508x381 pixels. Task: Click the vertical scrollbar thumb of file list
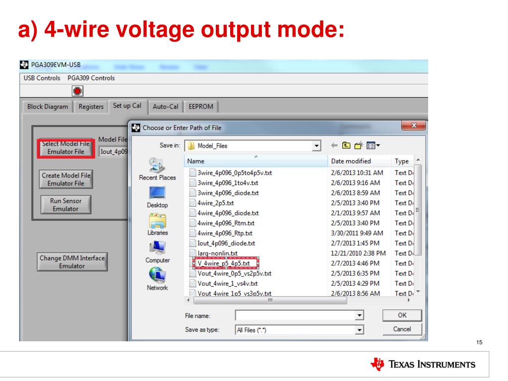[x=418, y=210]
